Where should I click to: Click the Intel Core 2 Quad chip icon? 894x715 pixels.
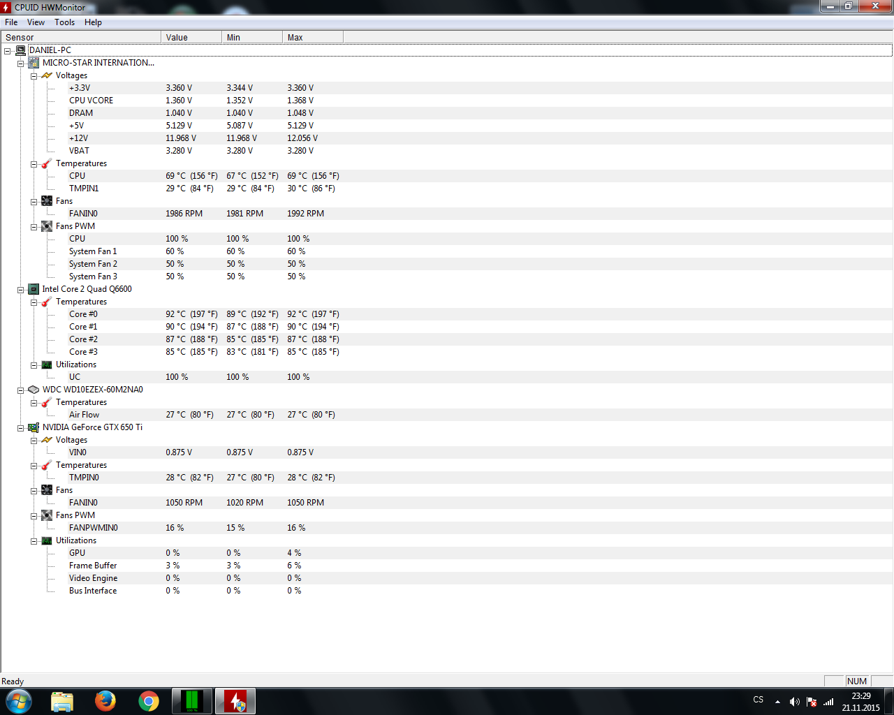tap(34, 289)
